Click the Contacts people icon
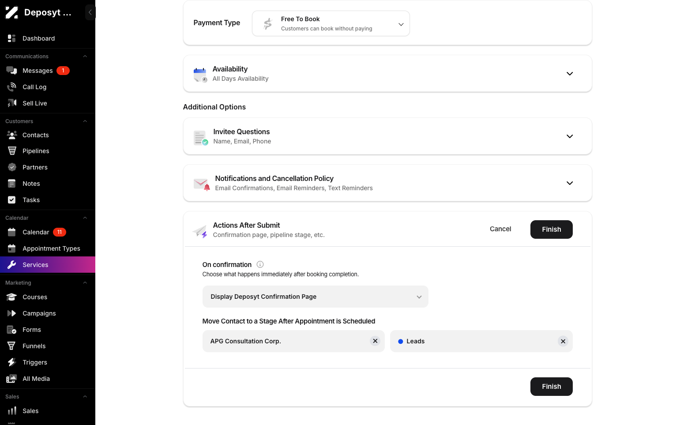The height and width of the screenshot is (425, 680). (12, 135)
